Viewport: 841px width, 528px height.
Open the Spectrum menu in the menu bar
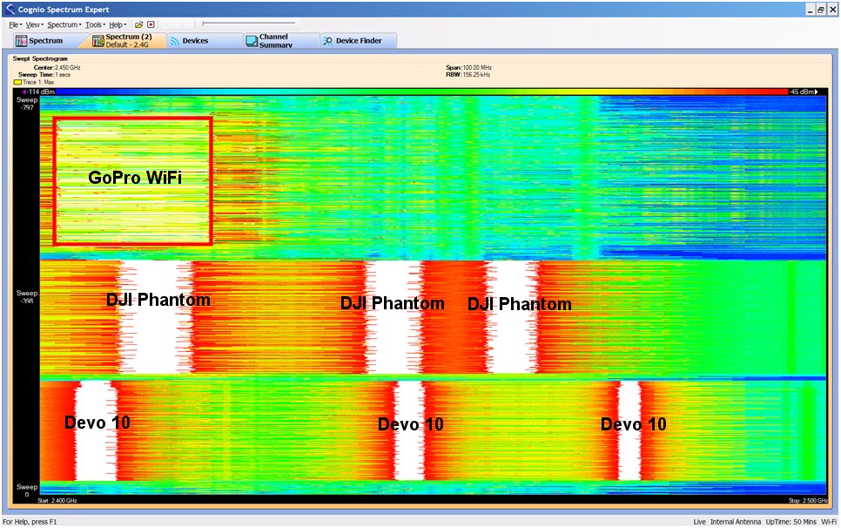point(64,24)
